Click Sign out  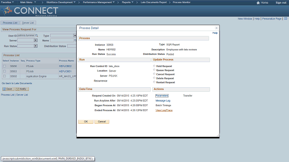281,3
